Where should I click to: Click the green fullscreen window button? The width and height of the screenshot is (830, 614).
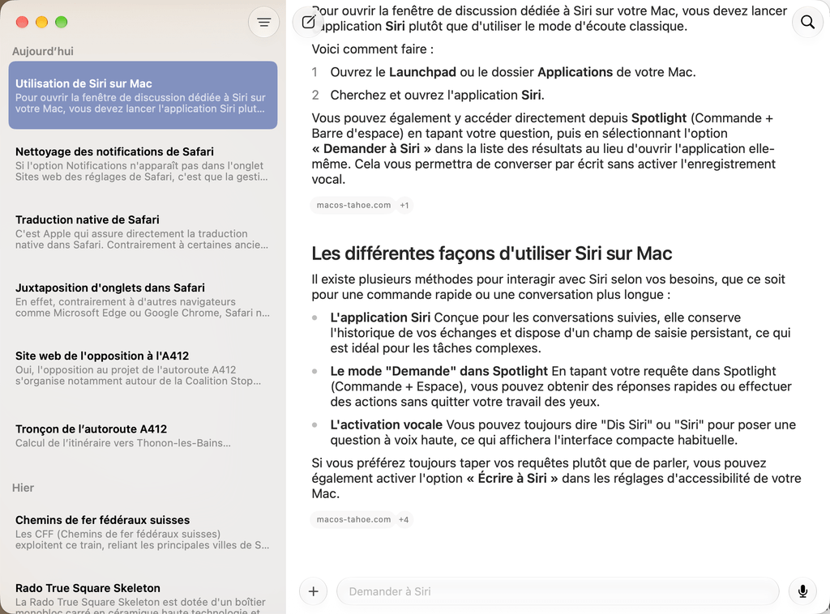pos(62,22)
